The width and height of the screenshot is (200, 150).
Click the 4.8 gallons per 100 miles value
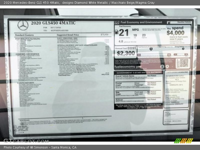(121, 41)
